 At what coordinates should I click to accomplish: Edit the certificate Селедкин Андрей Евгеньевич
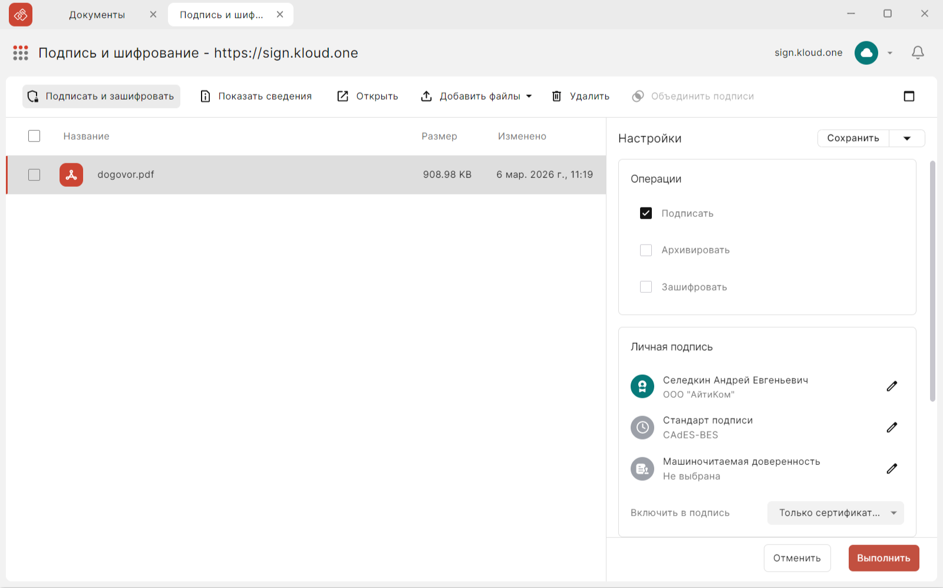coord(892,387)
